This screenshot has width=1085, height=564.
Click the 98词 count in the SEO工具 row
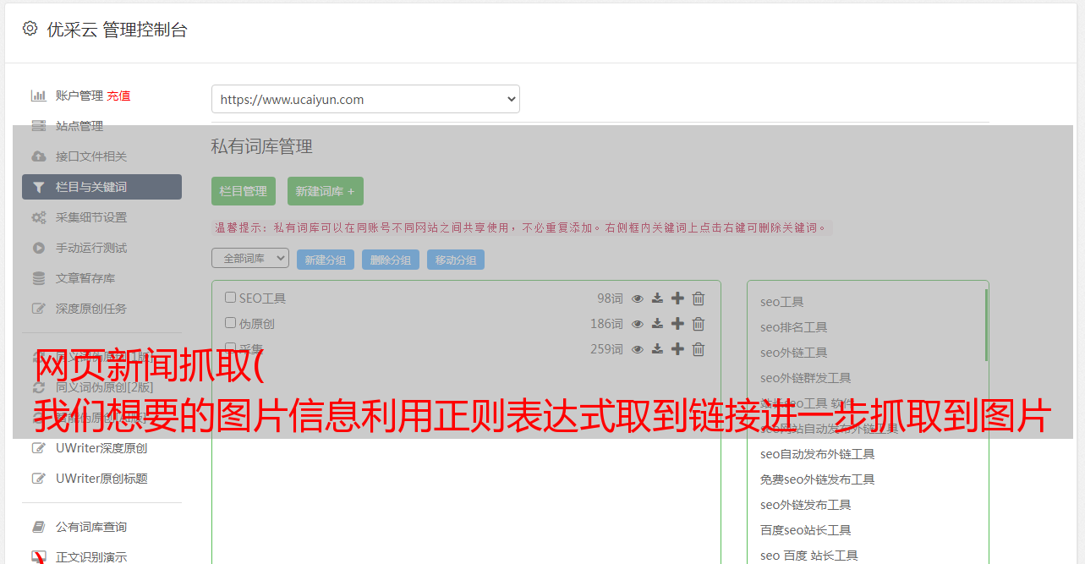(610, 298)
